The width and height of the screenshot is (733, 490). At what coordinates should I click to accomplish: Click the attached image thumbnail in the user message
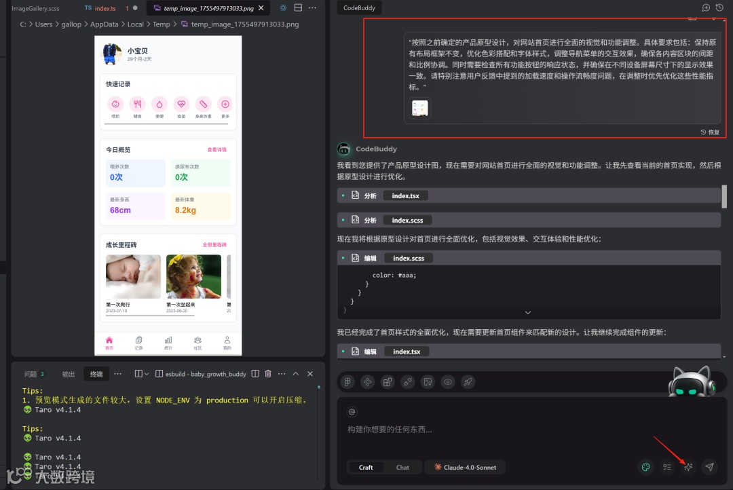pyautogui.click(x=420, y=108)
